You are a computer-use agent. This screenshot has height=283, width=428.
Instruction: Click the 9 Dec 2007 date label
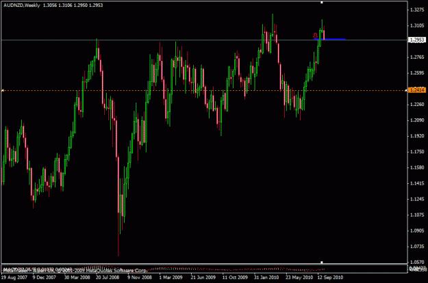click(x=45, y=278)
